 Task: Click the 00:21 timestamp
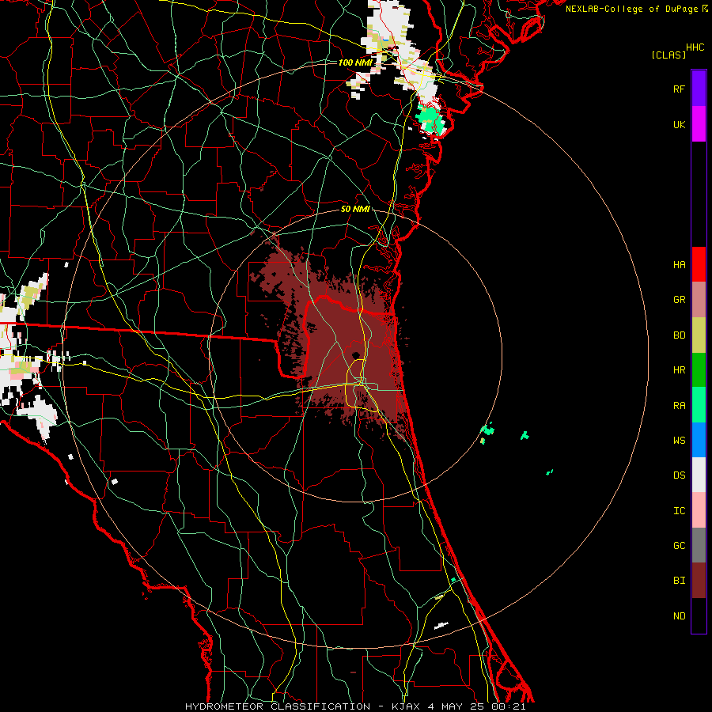[509, 706]
